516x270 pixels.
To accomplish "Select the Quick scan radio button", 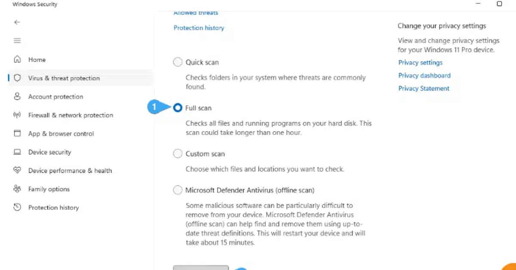I will (178, 62).
